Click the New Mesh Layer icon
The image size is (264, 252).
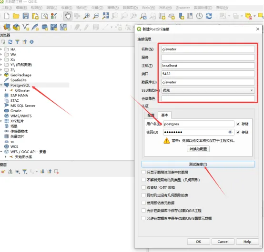click(54, 27)
